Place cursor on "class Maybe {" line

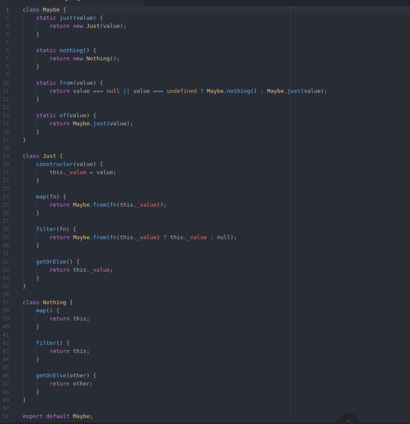click(45, 10)
